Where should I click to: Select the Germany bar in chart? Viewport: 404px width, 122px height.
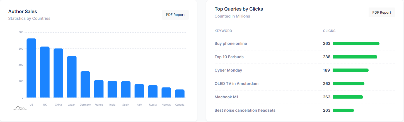85,85
